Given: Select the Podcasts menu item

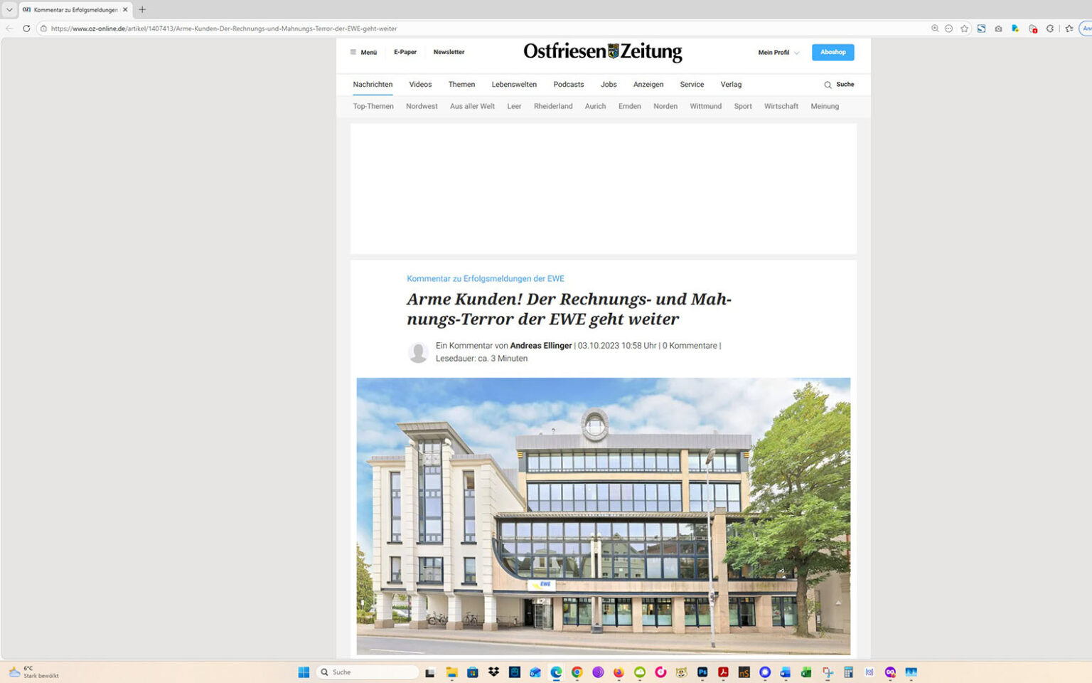Looking at the screenshot, I should 568,84.
